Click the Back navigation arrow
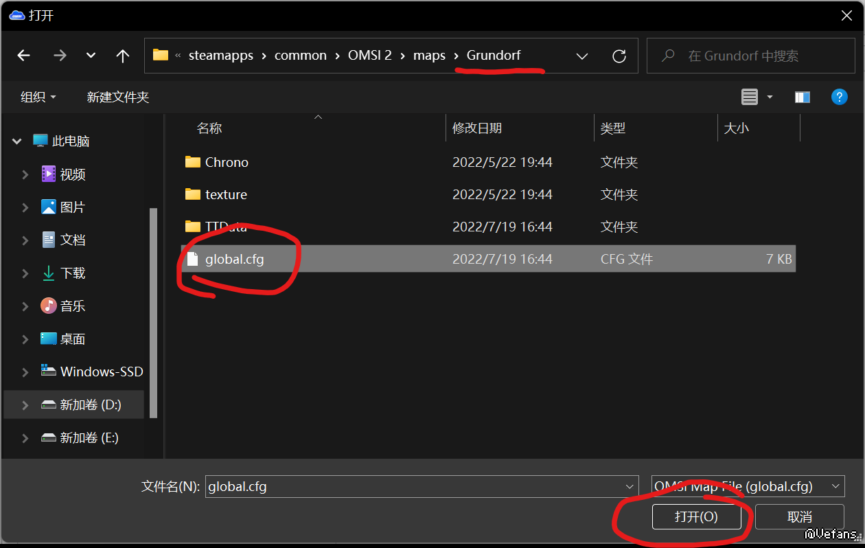 point(24,56)
